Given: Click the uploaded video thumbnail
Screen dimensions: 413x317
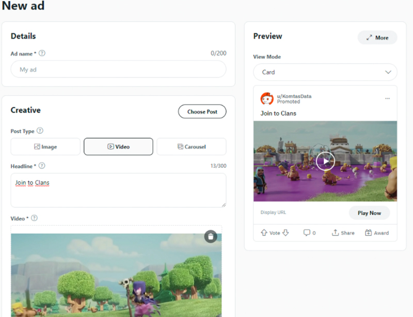Looking at the screenshot, I should [x=116, y=275].
